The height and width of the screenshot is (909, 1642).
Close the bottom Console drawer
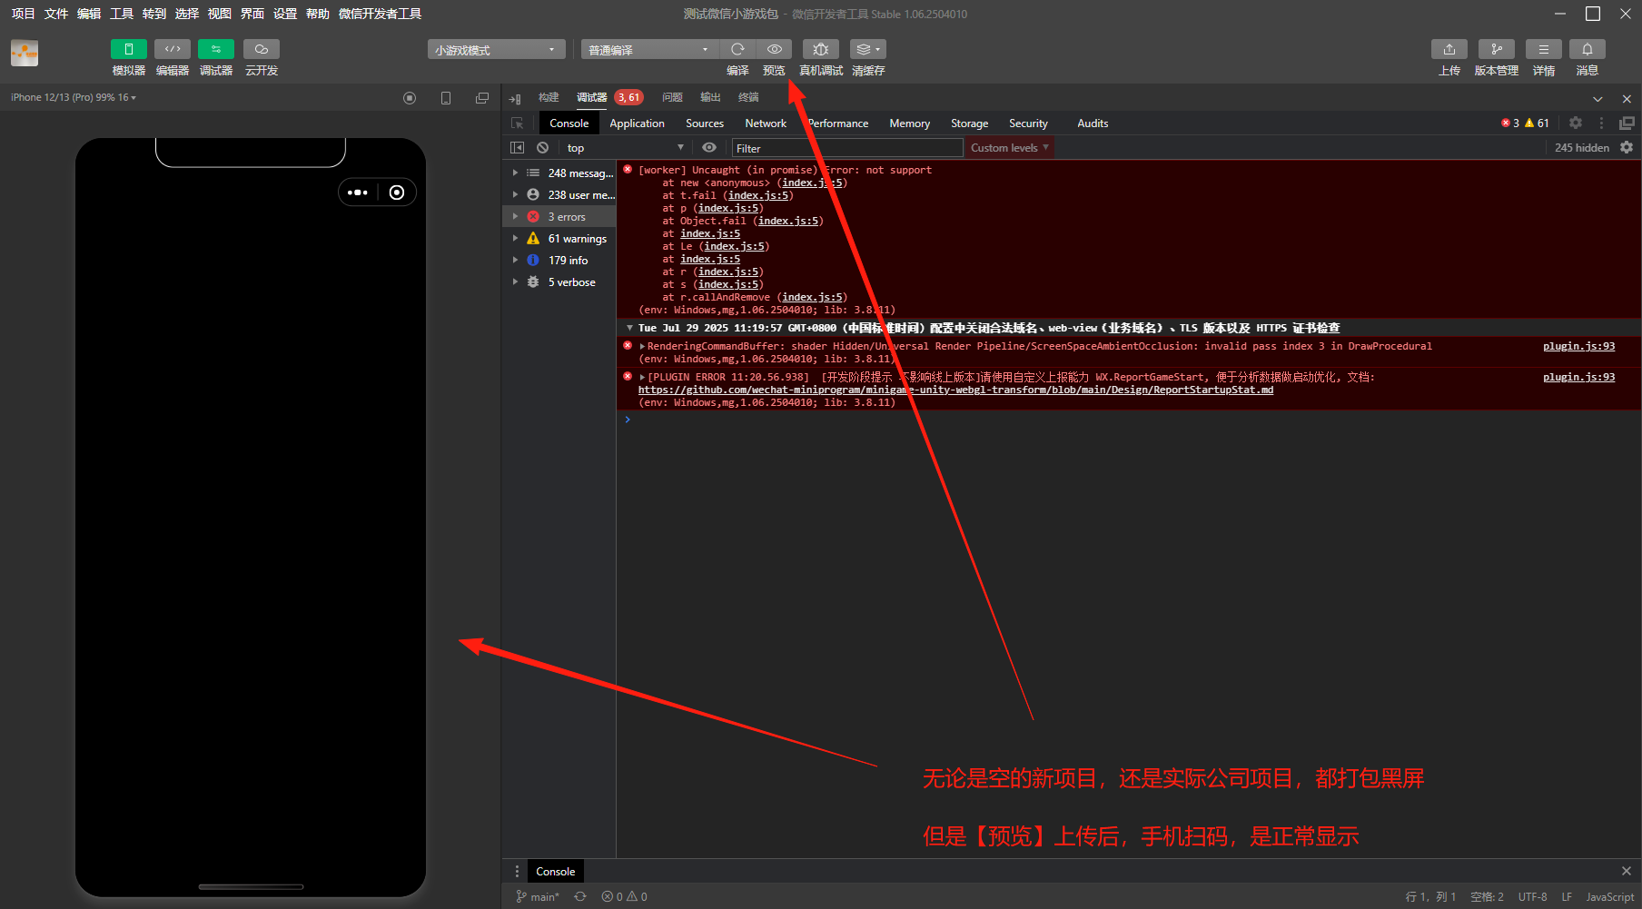coord(1627,871)
